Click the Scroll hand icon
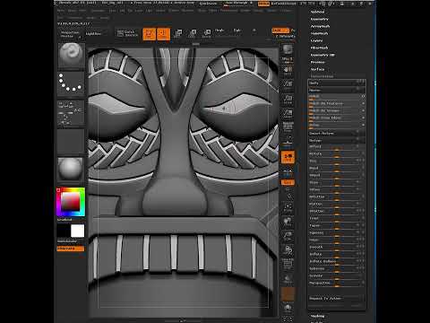Viewport: 430px width, 323px height. tap(288, 71)
